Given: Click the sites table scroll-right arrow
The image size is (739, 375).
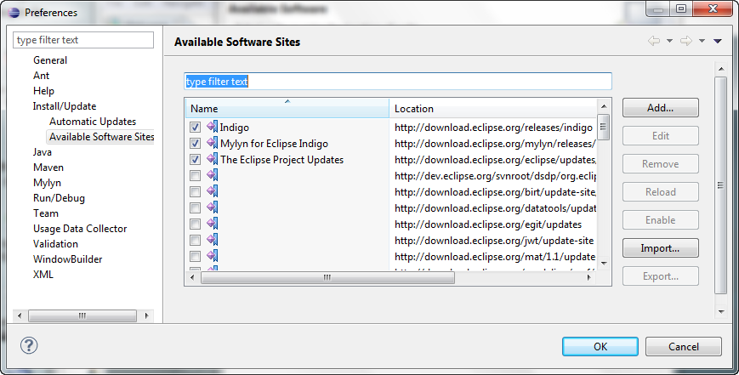Looking at the screenshot, I should point(588,278).
